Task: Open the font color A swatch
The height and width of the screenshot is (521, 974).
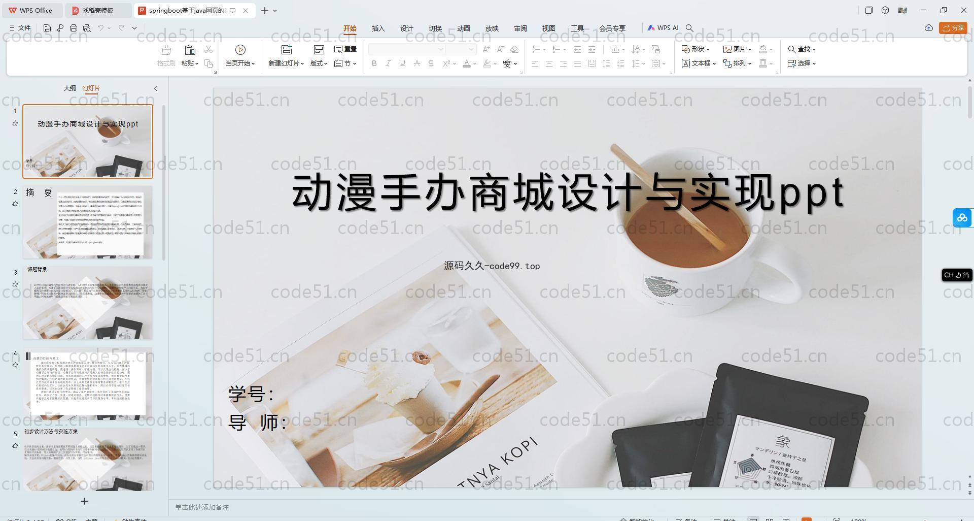Action: (467, 63)
